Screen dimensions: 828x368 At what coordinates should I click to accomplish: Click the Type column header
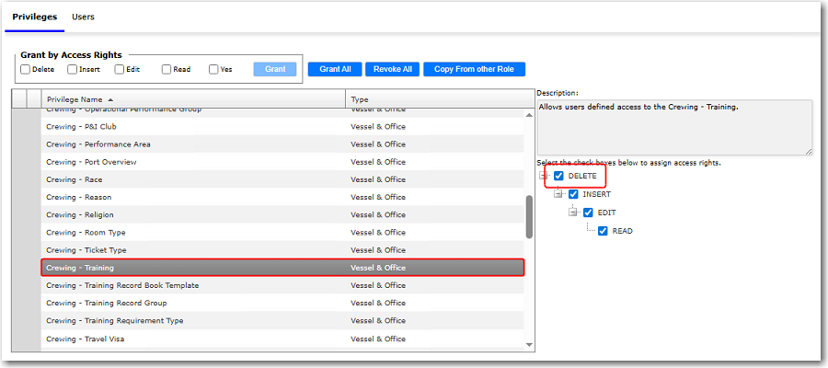[359, 99]
